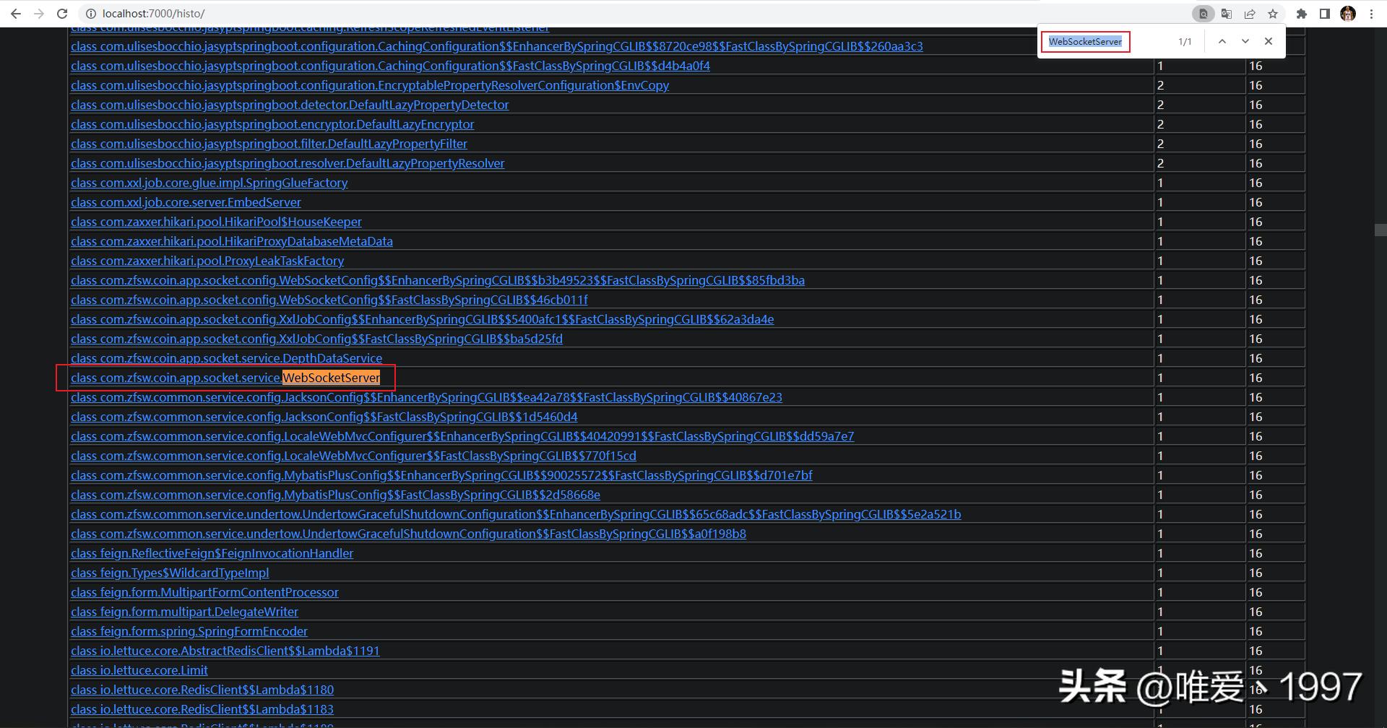
Task: Open the Chrome three-dot menu
Action: pyautogui.click(x=1371, y=14)
